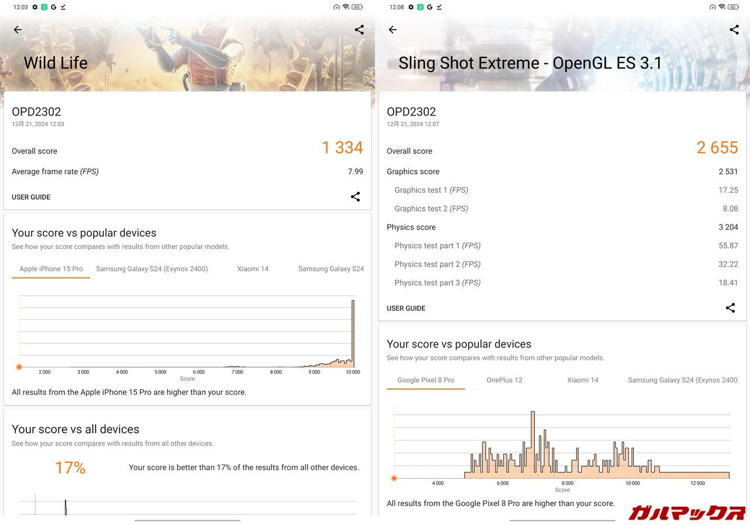Select Xiaomi 14 tab in Sling Shot
The height and width of the screenshot is (525, 750).
click(x=582, y=380)
